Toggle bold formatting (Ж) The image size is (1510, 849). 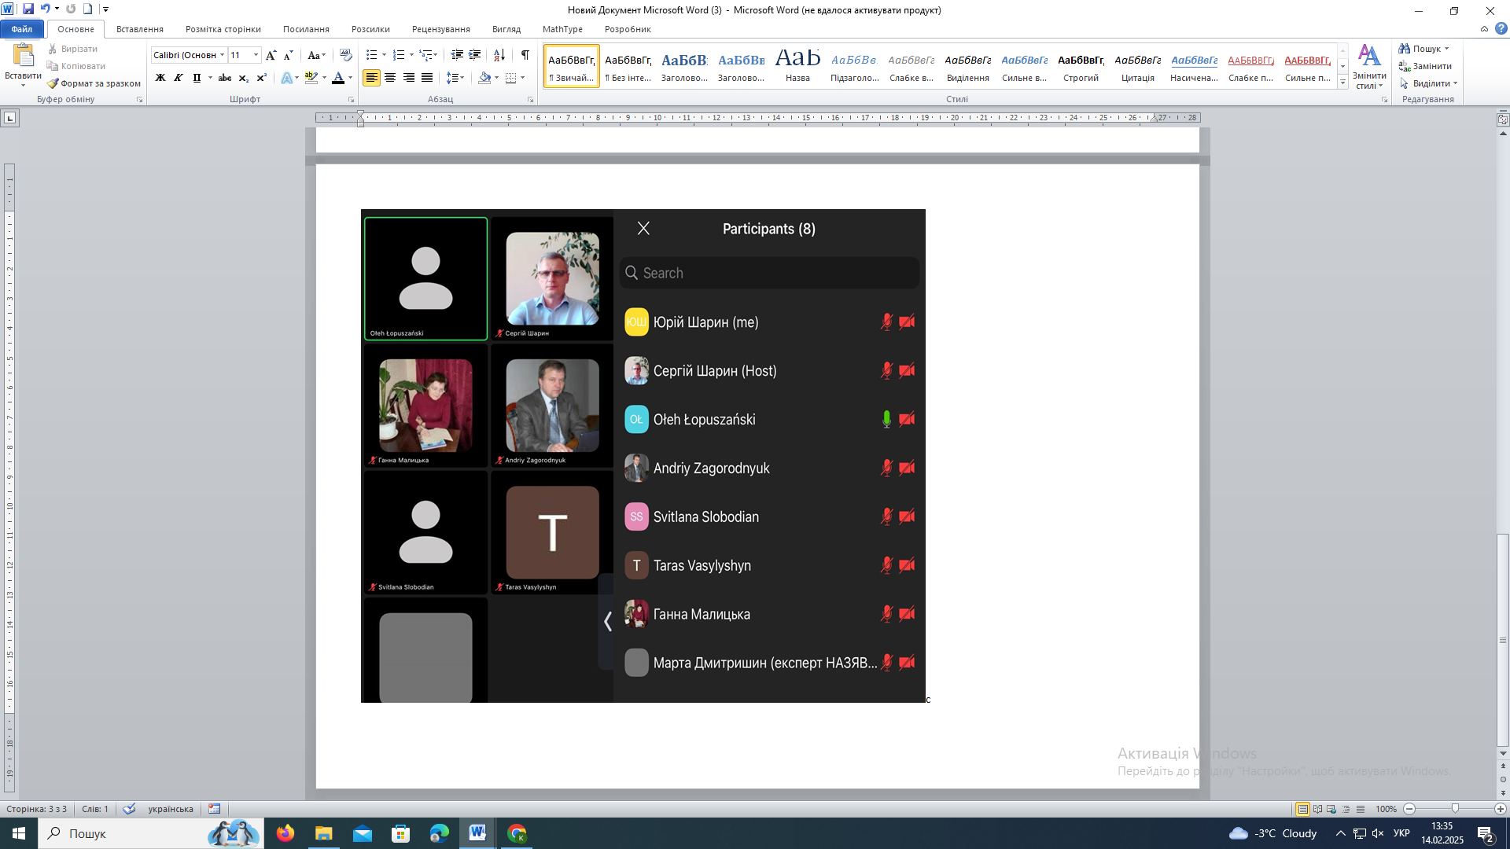tap(160, 78)
